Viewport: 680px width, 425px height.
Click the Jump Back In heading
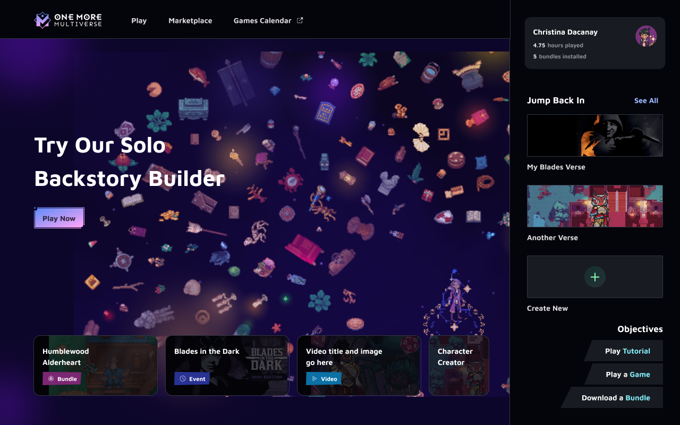pos(556,100)
